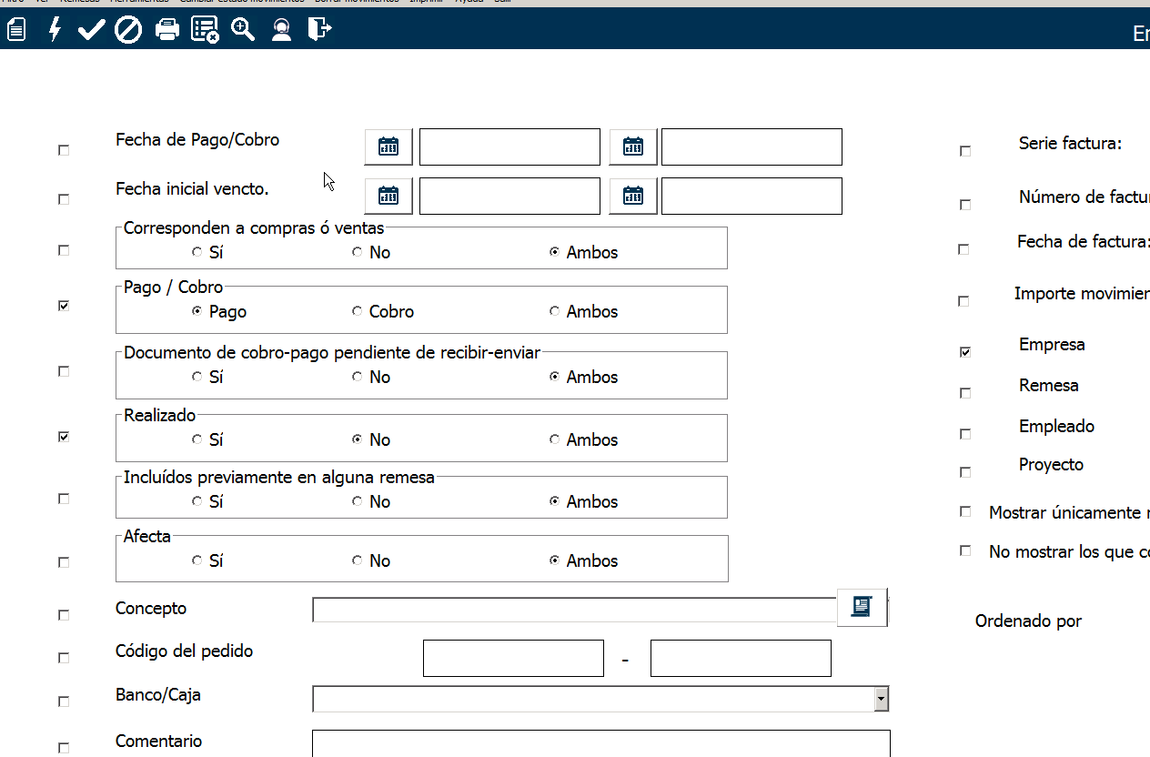Click the document icon in the toolbar
Screen dimensions: 1150x757
[15, 30]
